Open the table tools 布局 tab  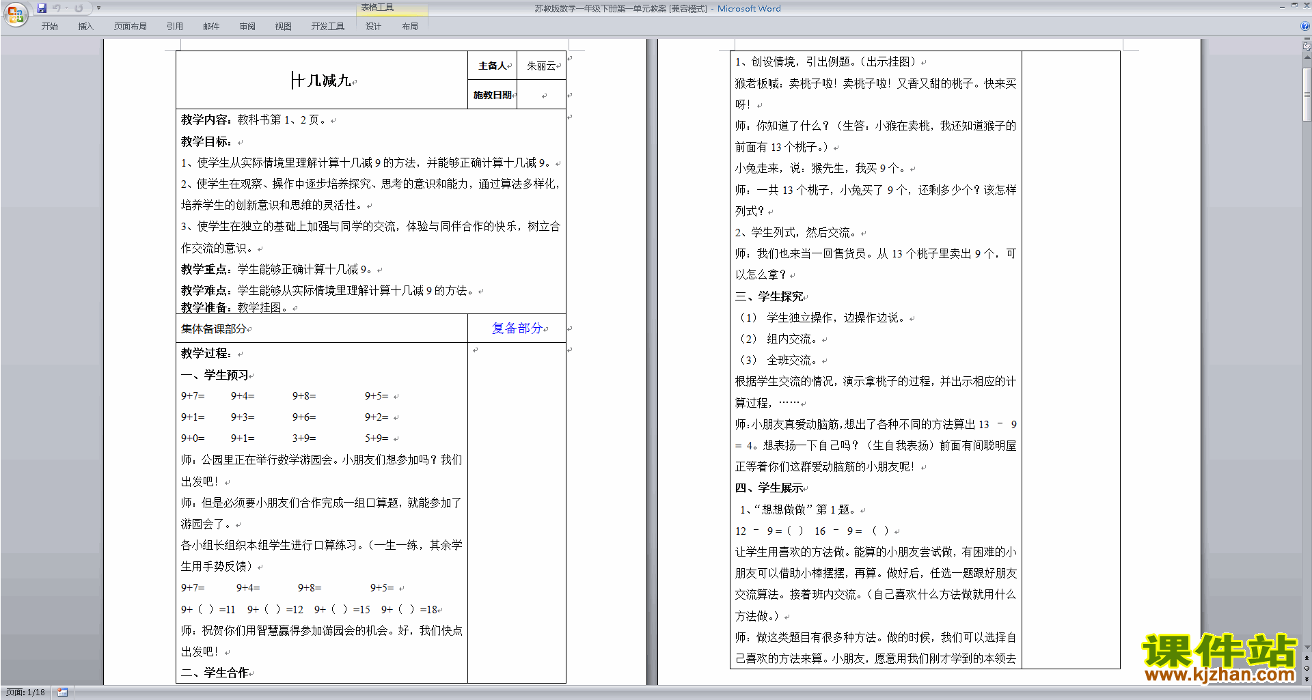(410, 26)
